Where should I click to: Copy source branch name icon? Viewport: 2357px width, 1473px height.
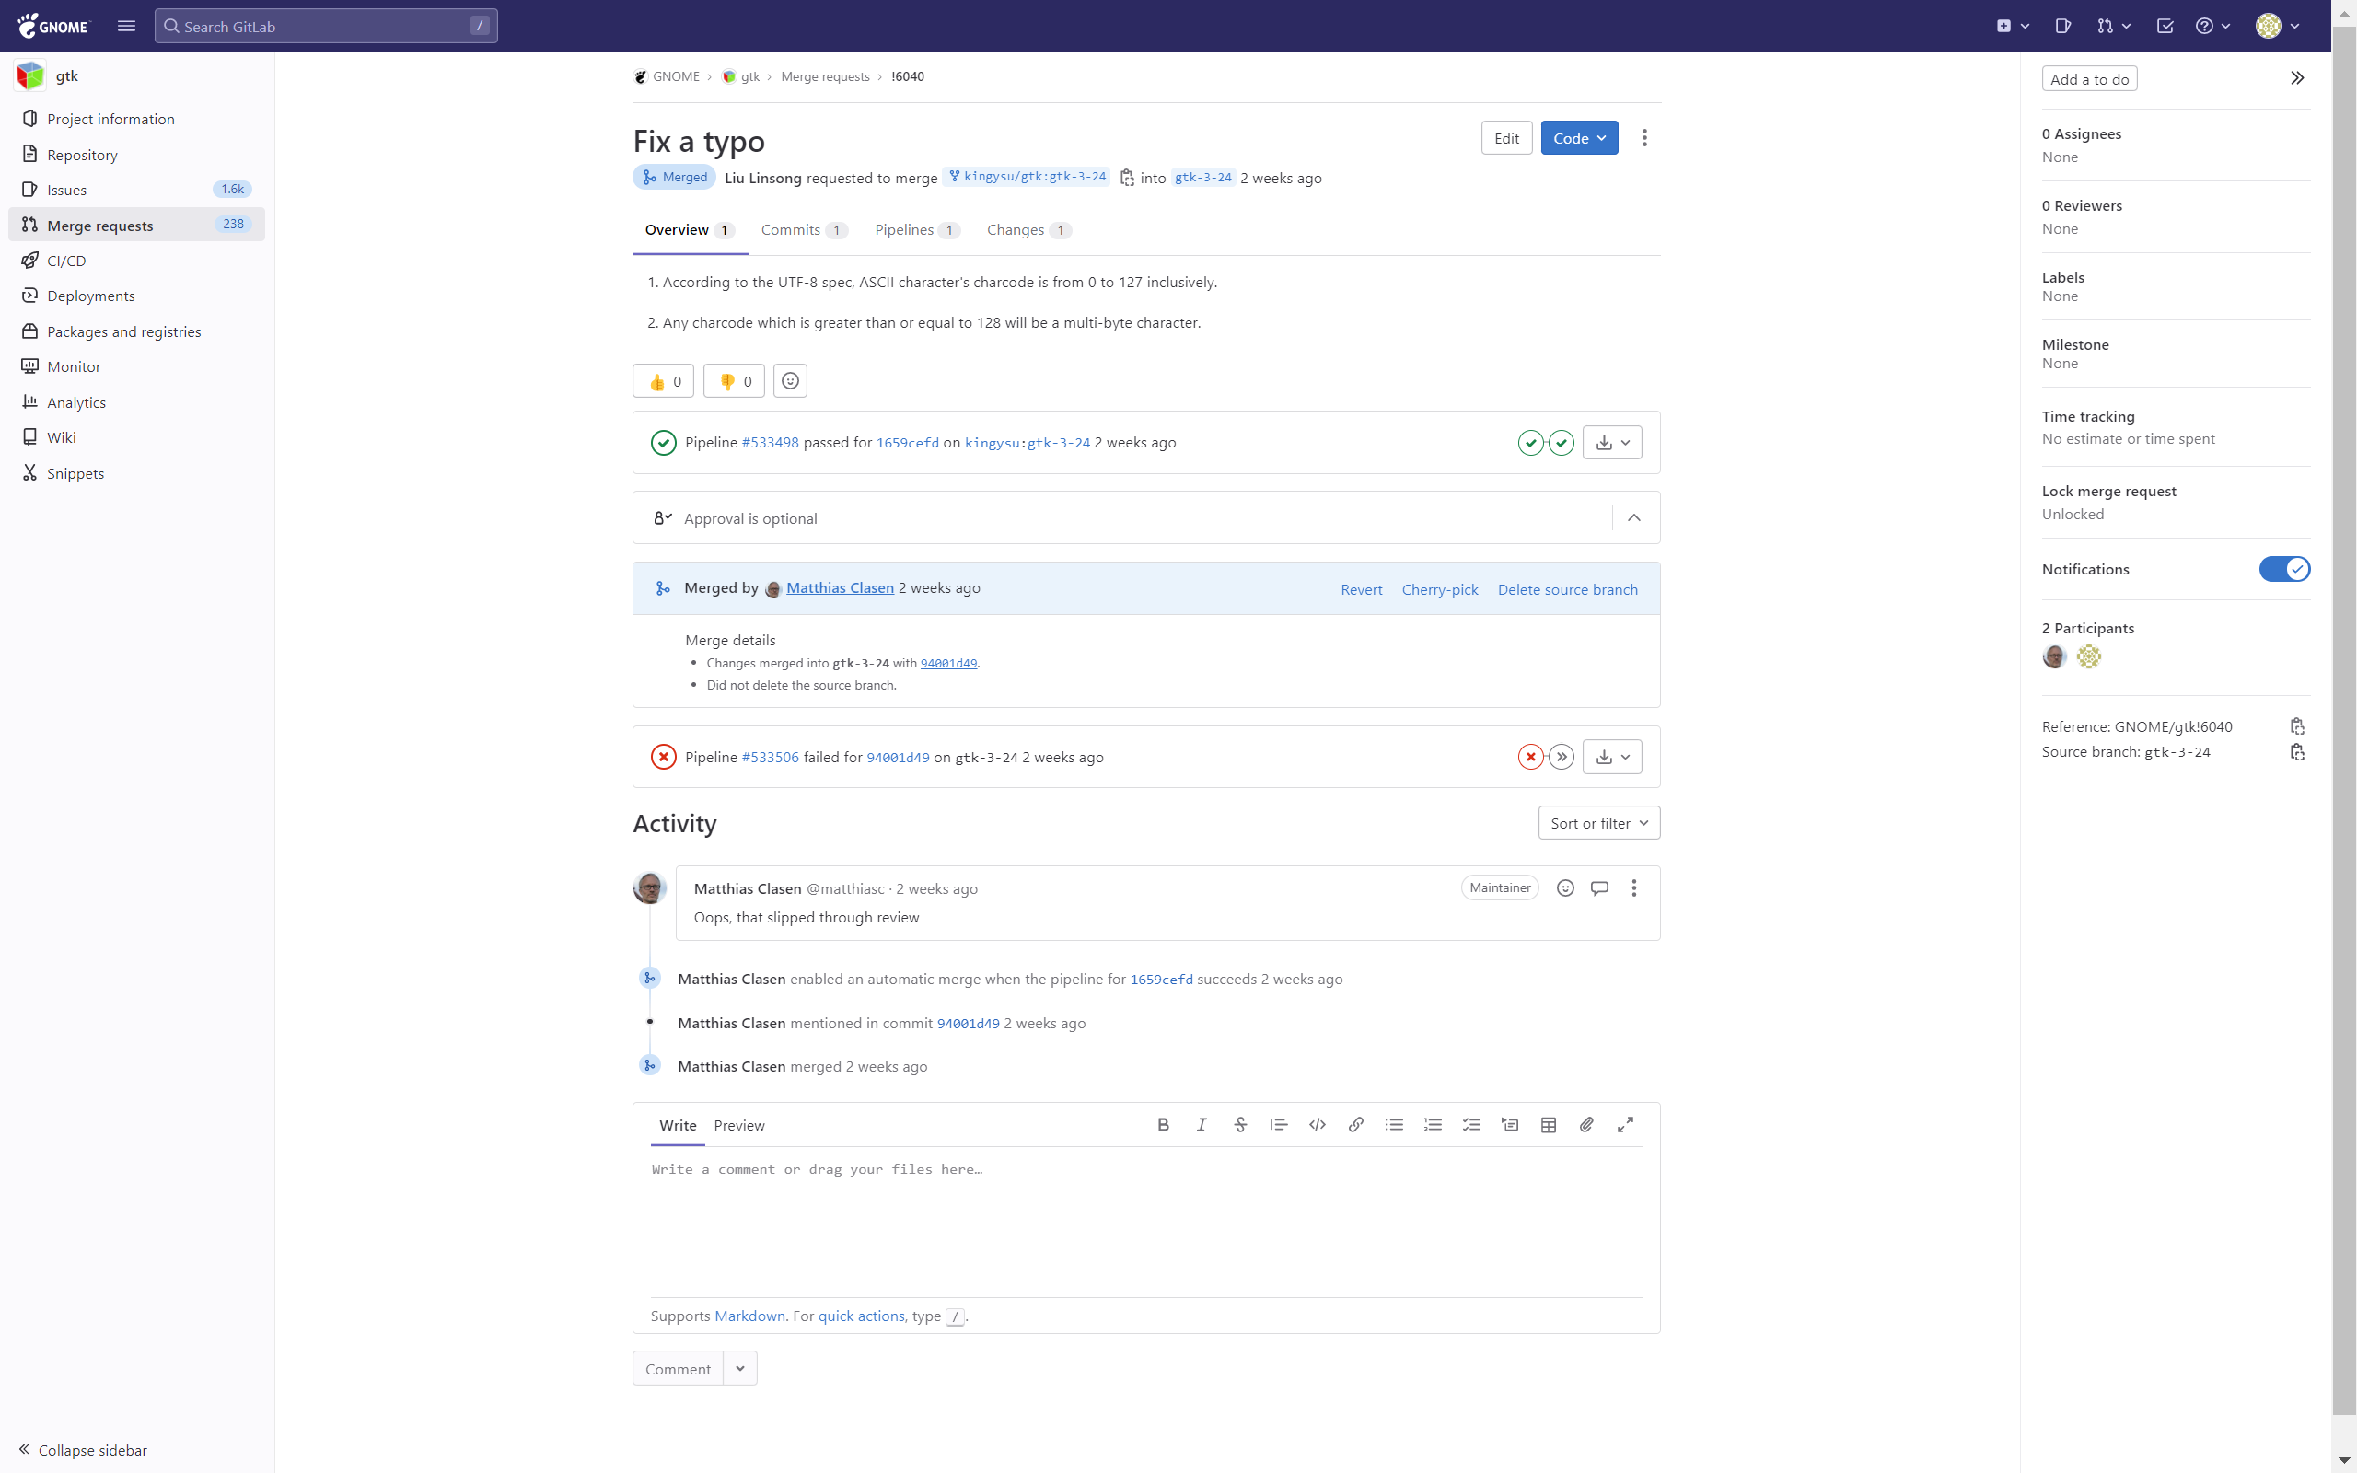[x=2297, y=752]
